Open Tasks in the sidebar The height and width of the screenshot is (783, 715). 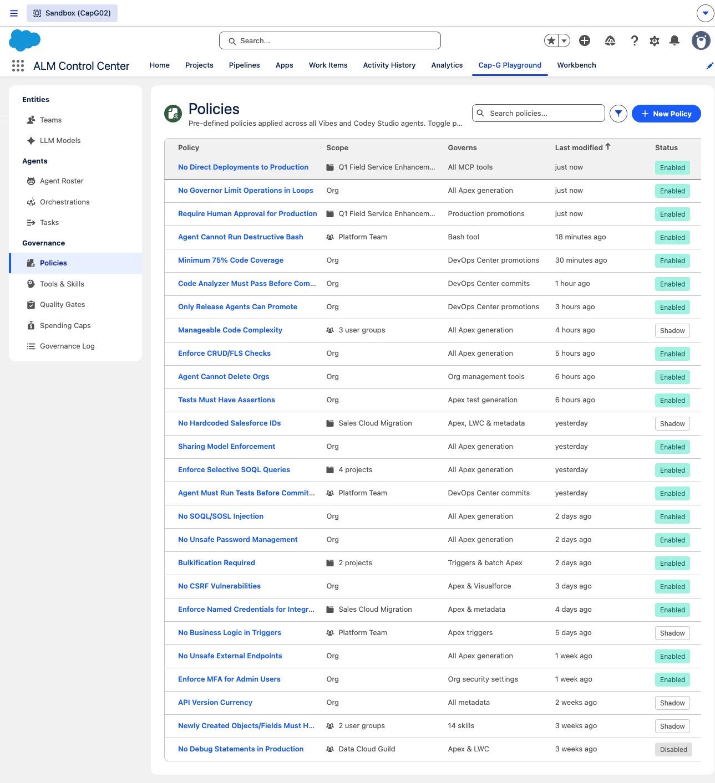(x=75, y=223)
